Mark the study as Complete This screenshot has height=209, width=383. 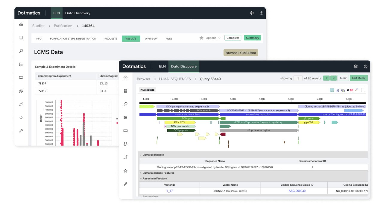pyautogui.click(x=233, y=38)
